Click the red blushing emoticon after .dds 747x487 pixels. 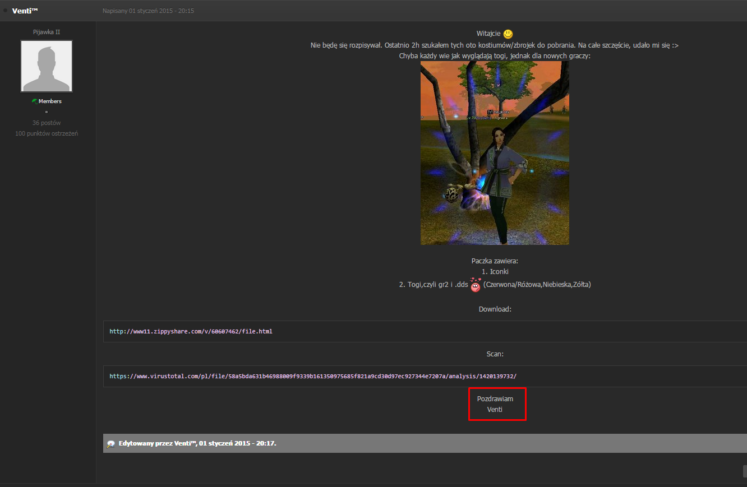[476, 285]
